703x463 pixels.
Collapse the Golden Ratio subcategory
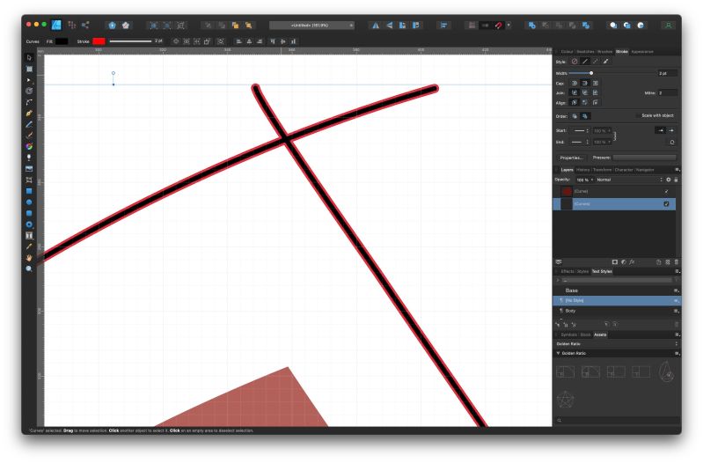tap(558, 354)
